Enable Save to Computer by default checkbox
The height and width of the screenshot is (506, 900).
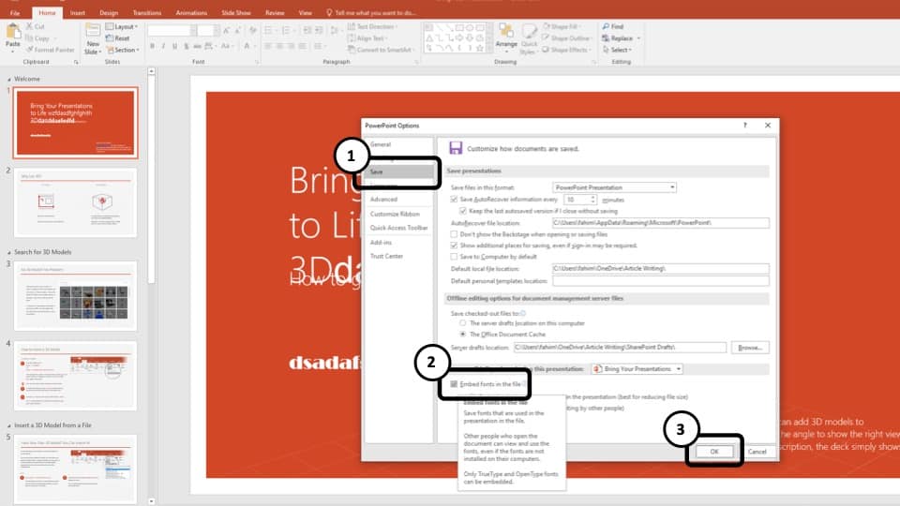(x=454, y=257)
